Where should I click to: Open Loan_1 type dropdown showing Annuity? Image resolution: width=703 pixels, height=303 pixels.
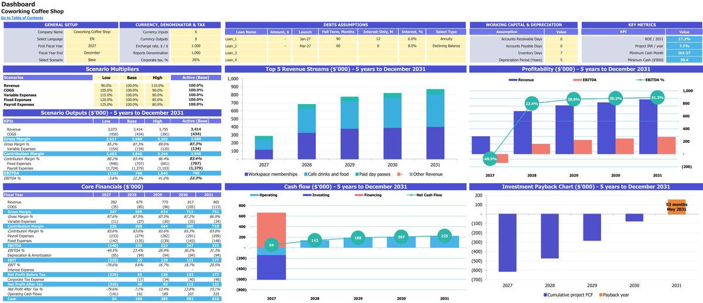(446, 39)
